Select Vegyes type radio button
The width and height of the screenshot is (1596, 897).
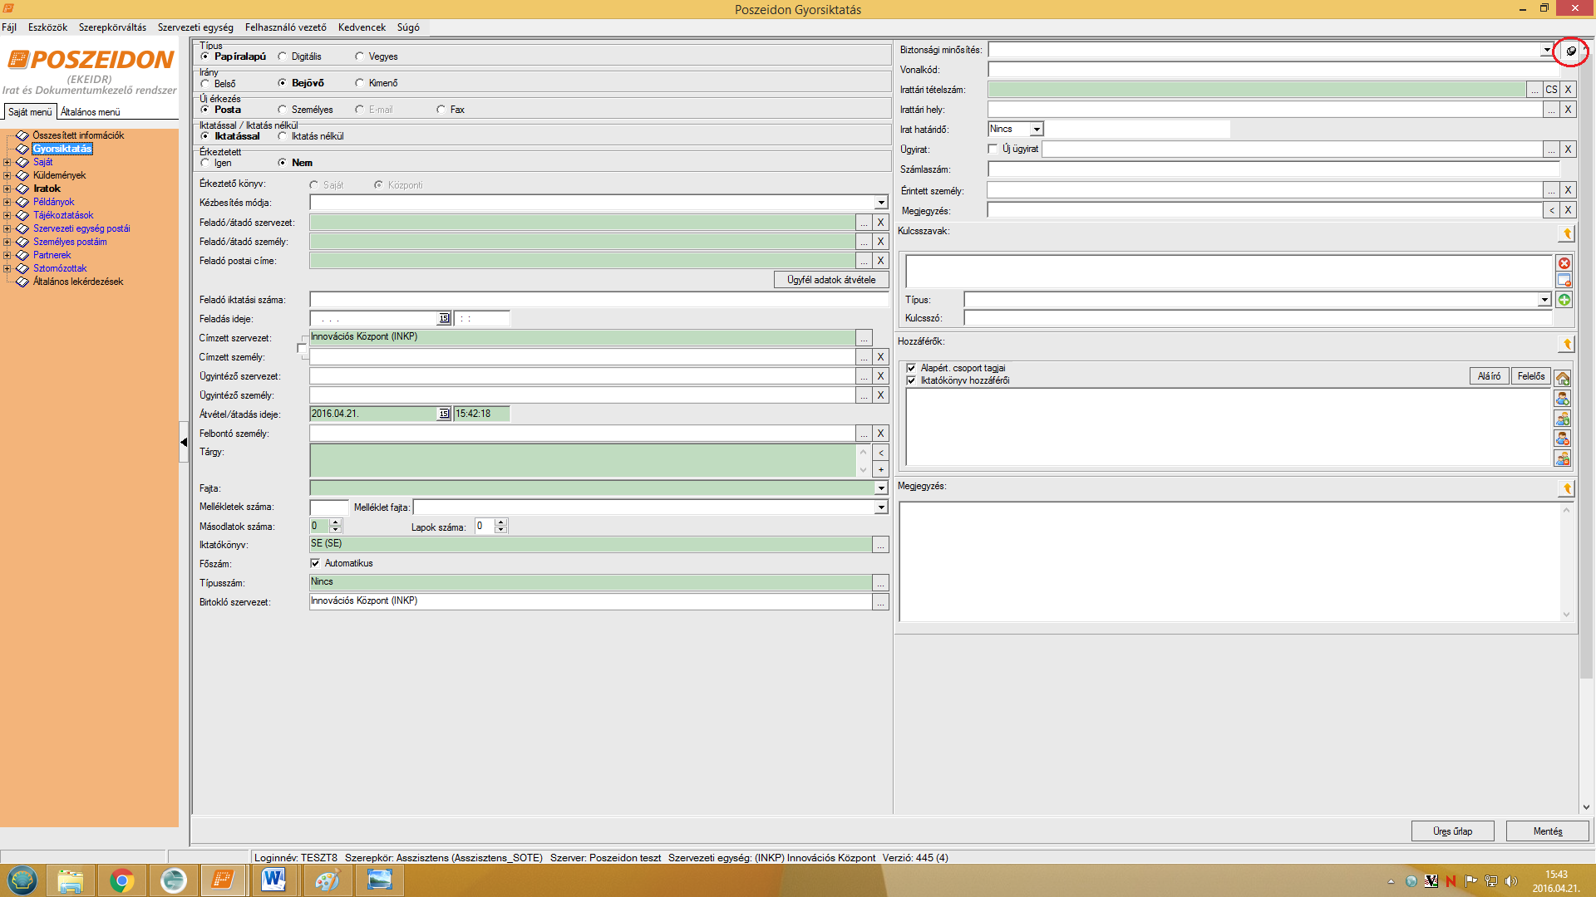pyautogui.click(x=360, y=56)
